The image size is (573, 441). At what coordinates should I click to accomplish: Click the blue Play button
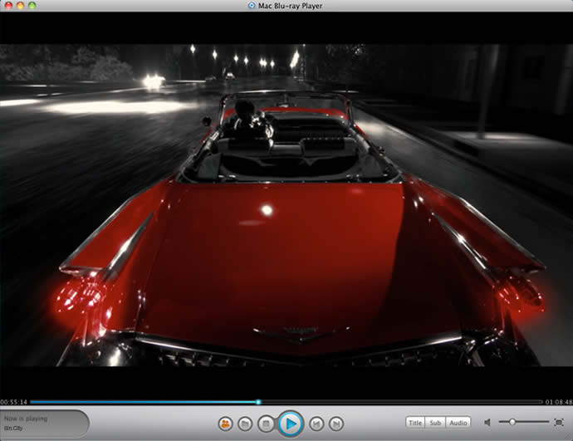[x=291, y=424]
